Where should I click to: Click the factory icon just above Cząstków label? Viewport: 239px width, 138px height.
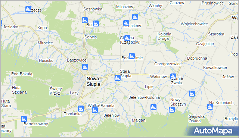click(126, 23)
